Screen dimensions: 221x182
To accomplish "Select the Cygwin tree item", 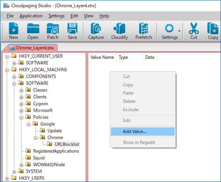I will (40, 104).
